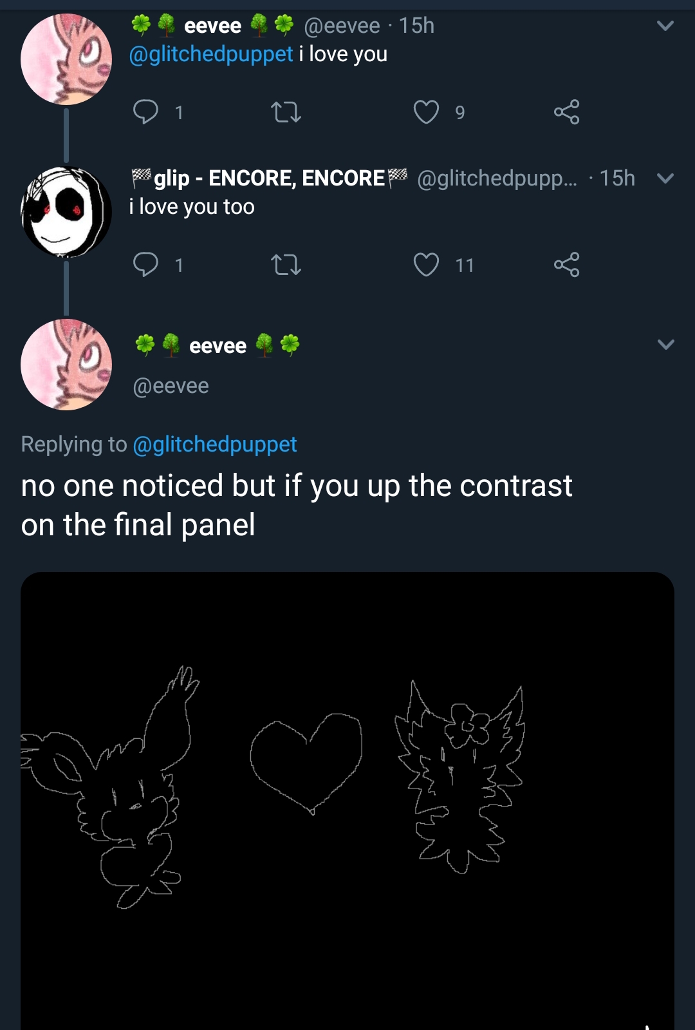Screen dimensions: 695x1030
Task: Reply to glip's "i love you too" tweet
Action: tap(145, 265)
